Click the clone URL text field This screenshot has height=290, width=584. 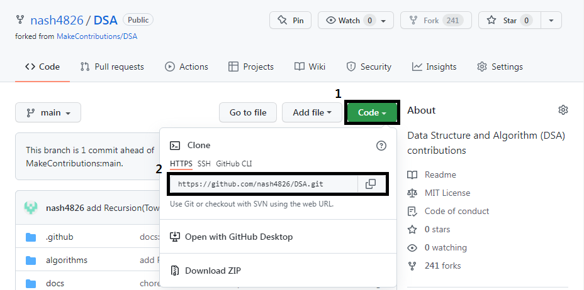[x=264, y=184]
